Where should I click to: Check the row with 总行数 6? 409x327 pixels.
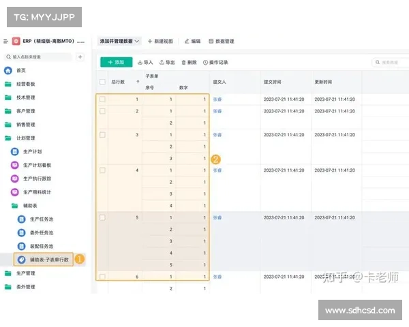click(x=102, y=277)
